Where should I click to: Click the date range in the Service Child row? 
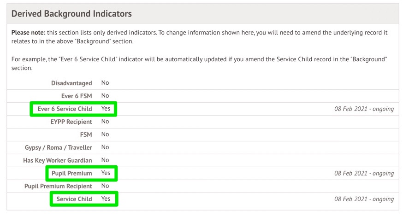click(364, 199)
